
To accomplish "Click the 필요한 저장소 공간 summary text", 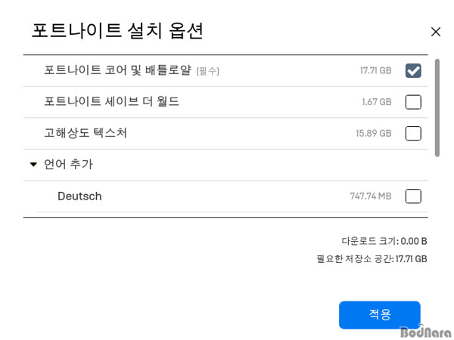I will click(x=372, y=258).
